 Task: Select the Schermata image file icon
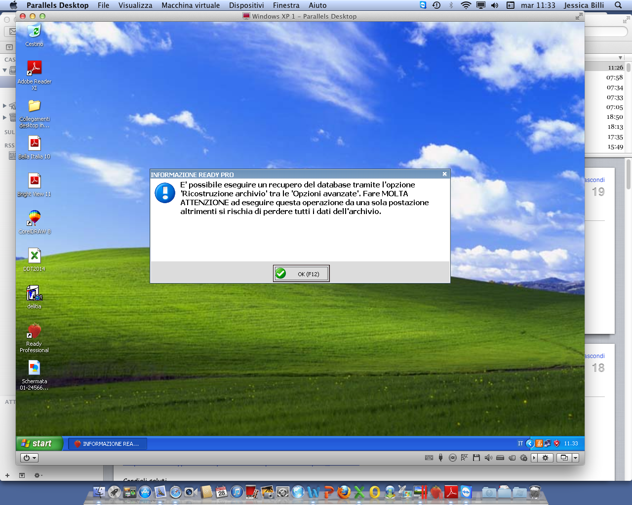pyautogui.click(x=34, y=375)
